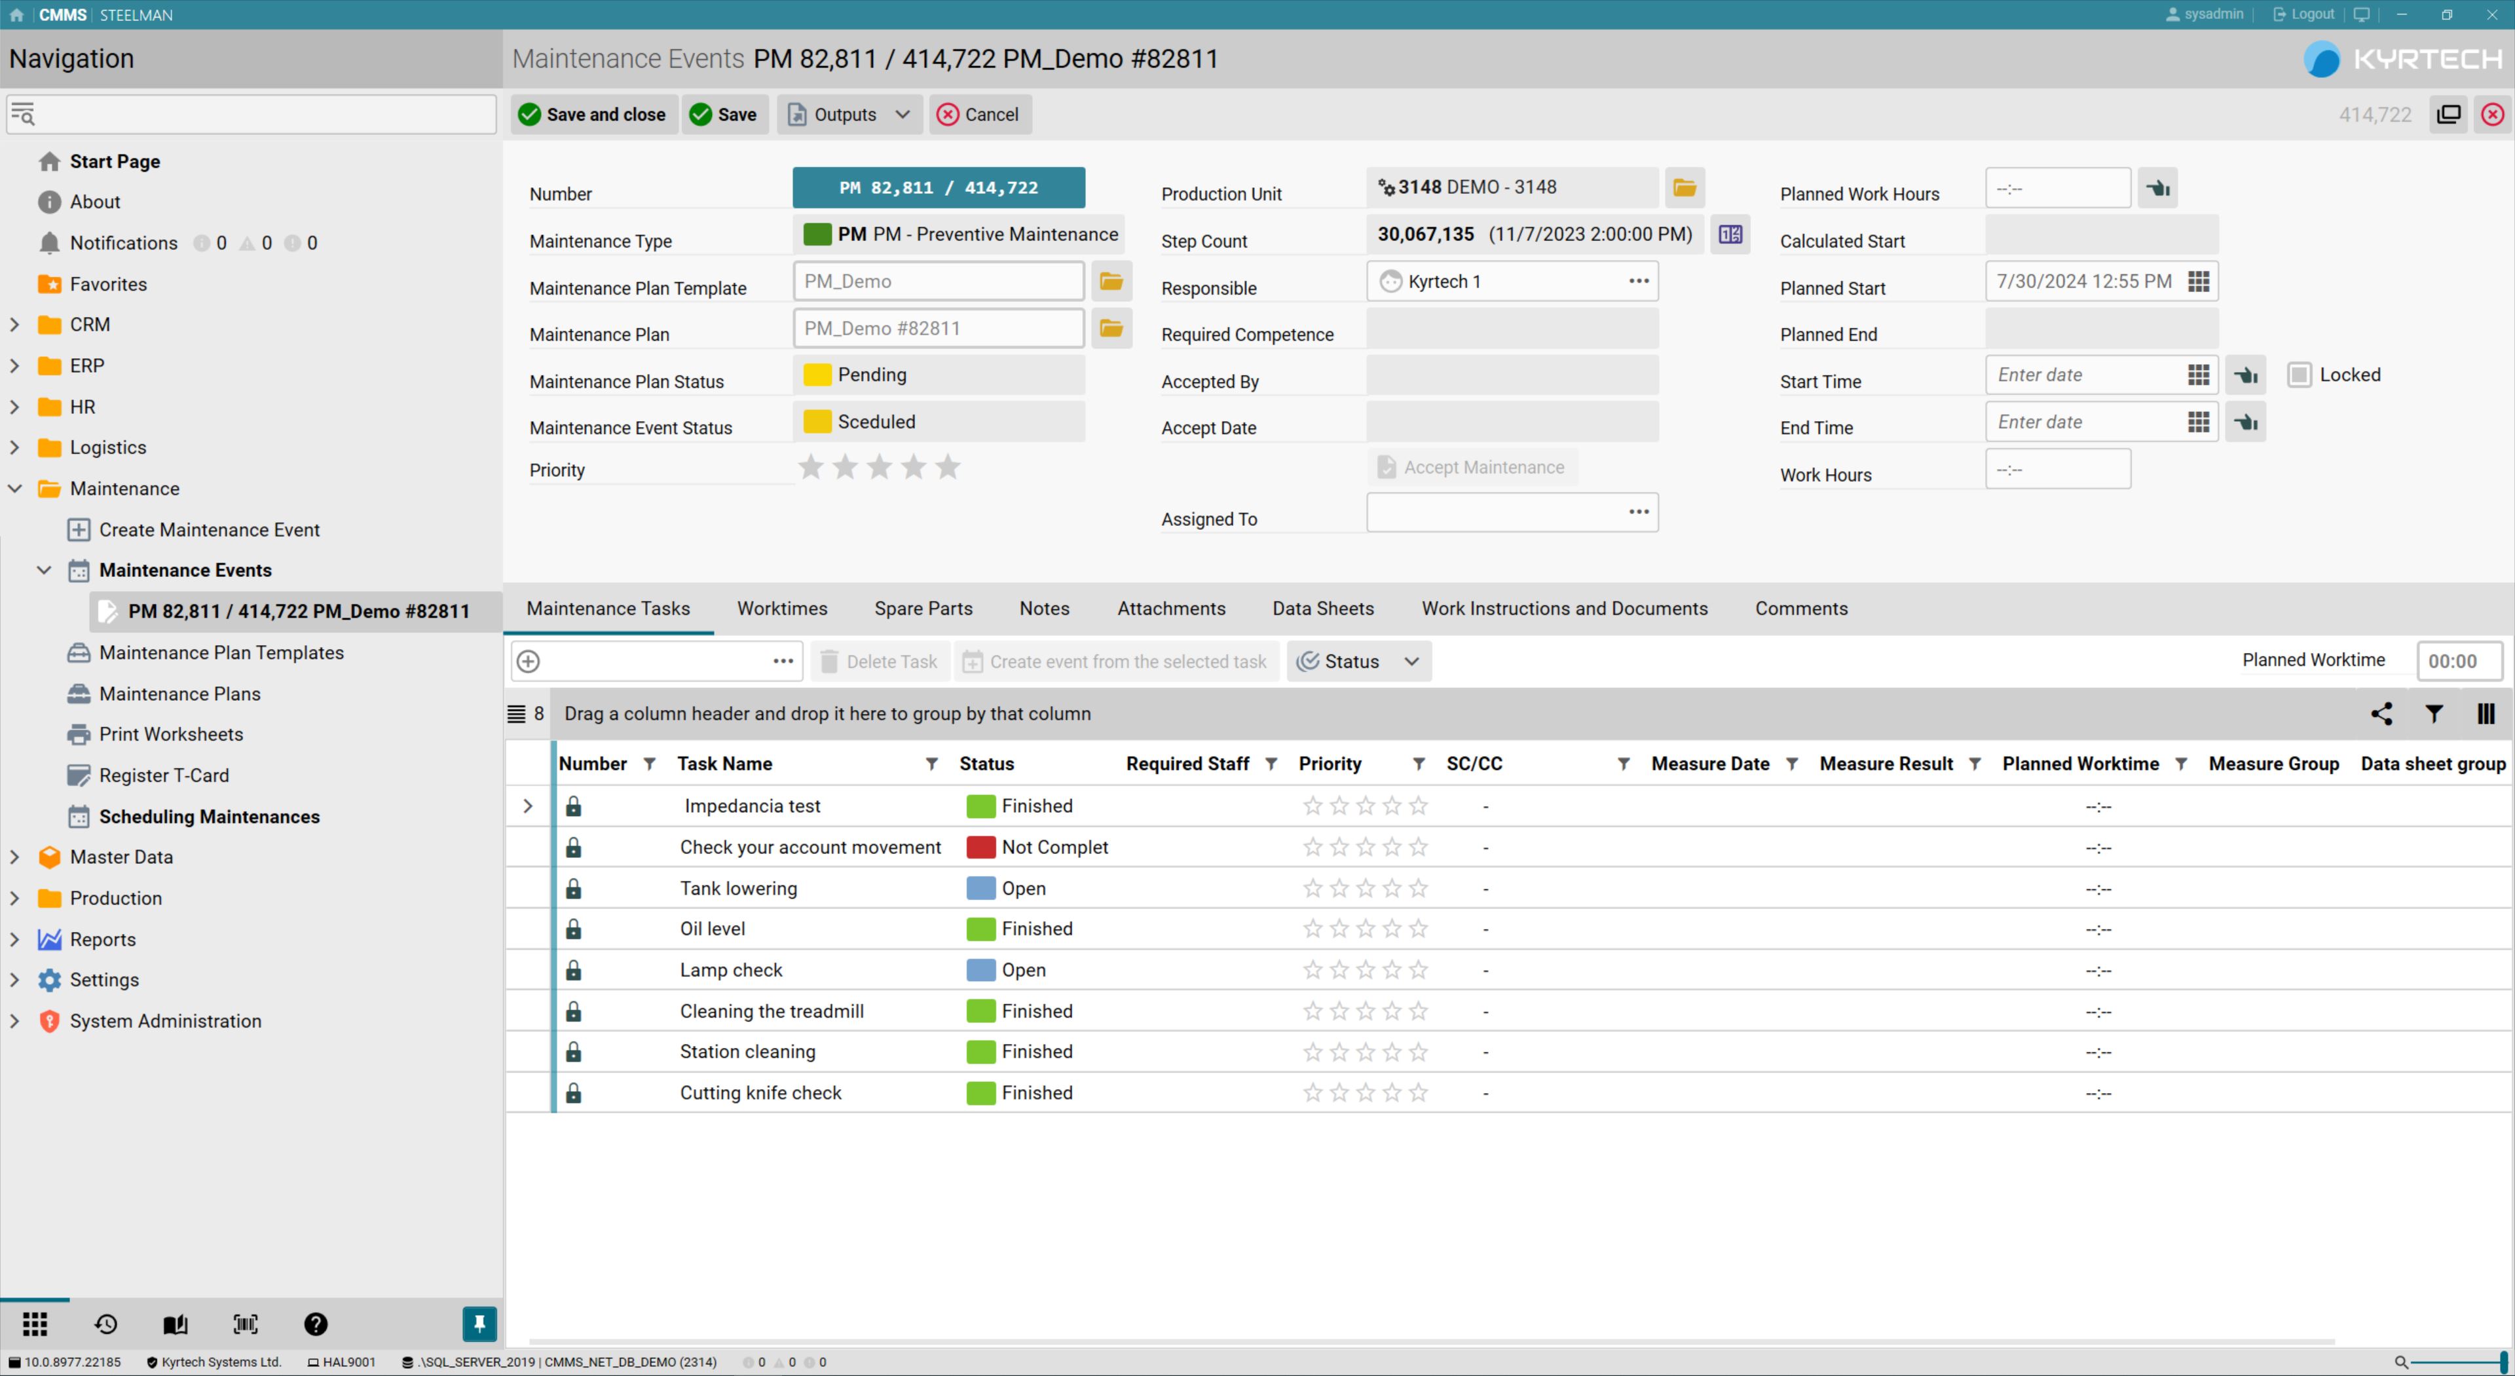Open the Worktimes tab

pos(781,608)
